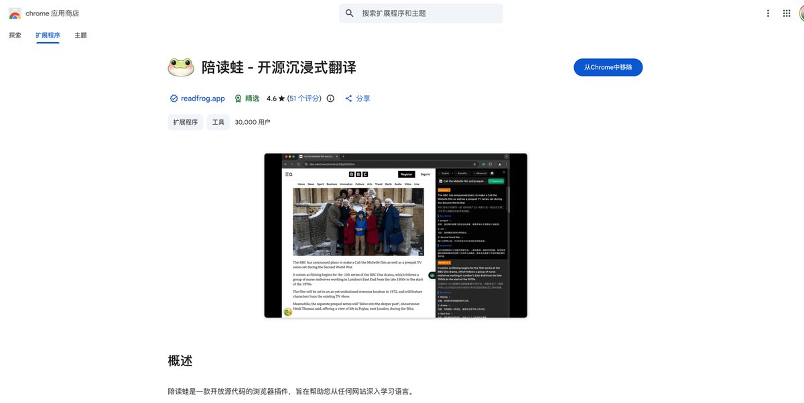Image resolution: width=804 pixels, height=403 pixels.
Task: Click the rating star icon
Action: [282, 99]
